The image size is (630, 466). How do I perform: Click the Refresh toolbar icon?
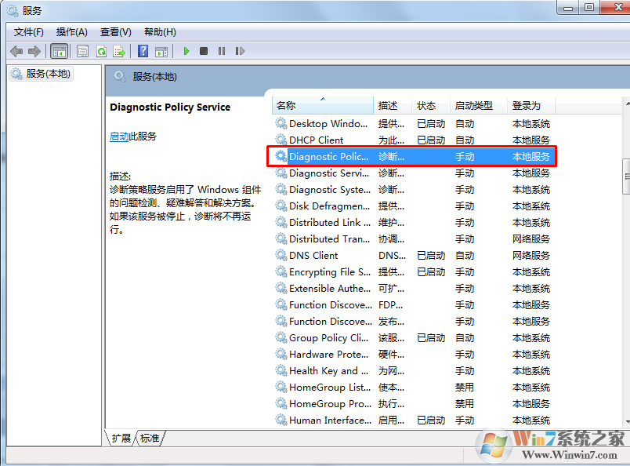click(x=101, y=51)
